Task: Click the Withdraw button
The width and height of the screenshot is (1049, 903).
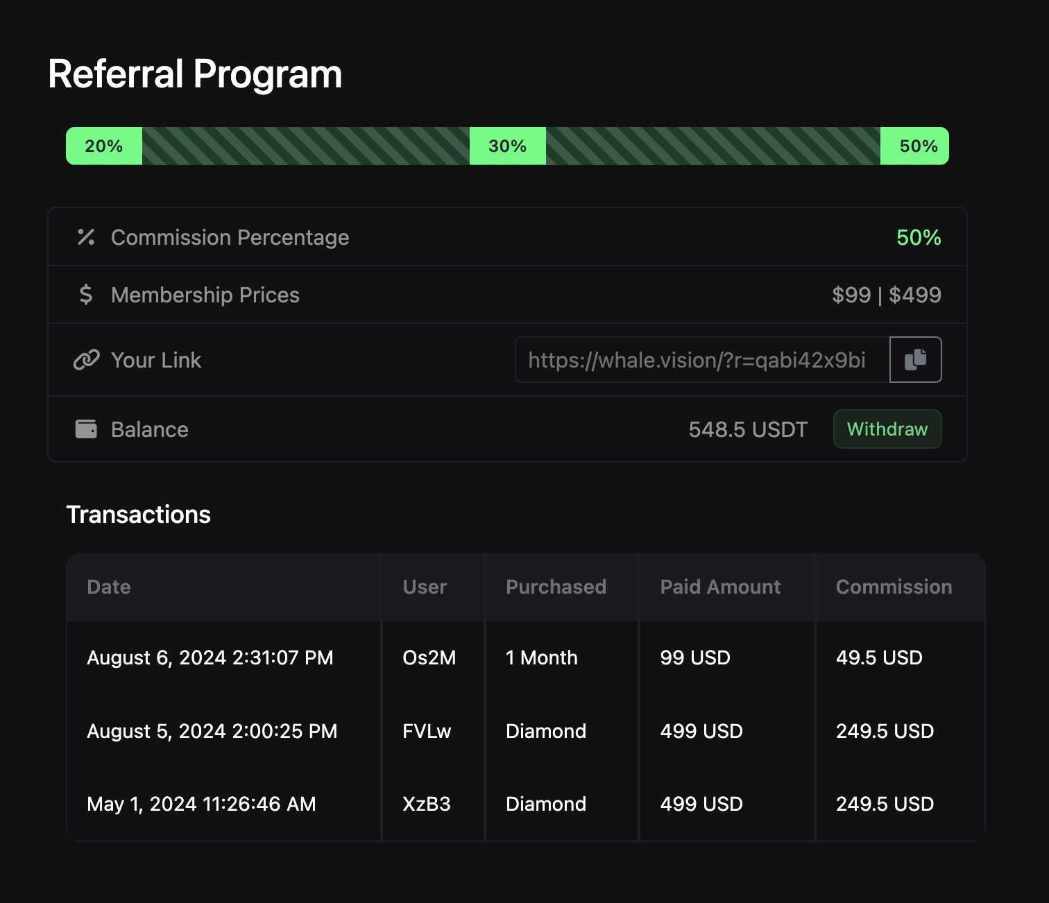Action: [x=887, y=429]
